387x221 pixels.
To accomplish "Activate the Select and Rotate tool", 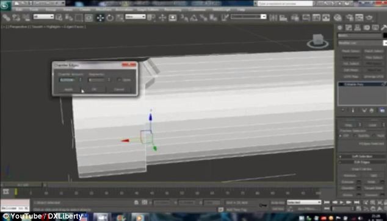I will point(110,18).
